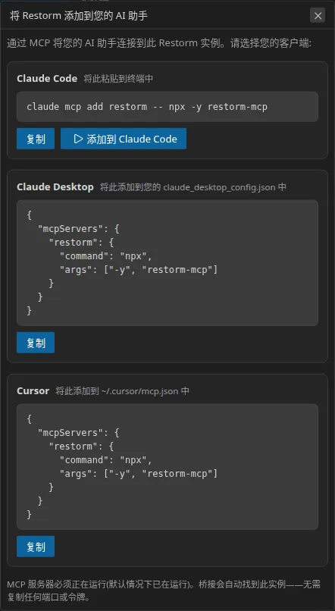This screenshot has width=335, height=611.
Task: Click the "command": "npx" line in Claude Desktop block
Action: (105, 256)
